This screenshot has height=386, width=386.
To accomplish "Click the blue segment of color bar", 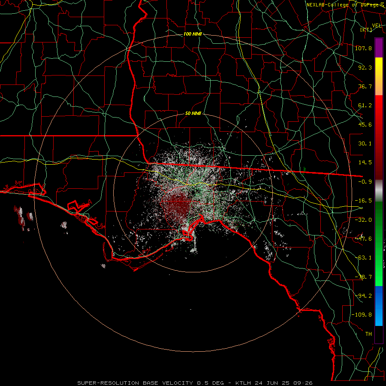I will point(379,306).
